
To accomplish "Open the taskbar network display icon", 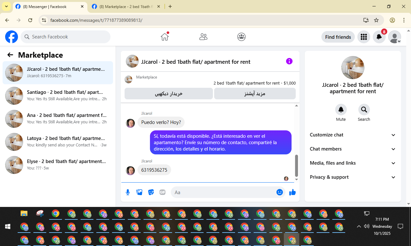I will (366, 213).
